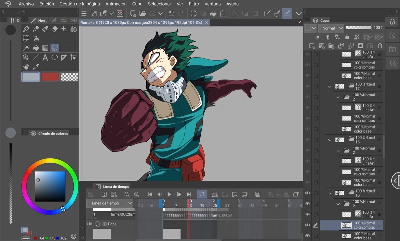Select the Lasso selection tool
This screenshot has height=241, width=400.
55,48
